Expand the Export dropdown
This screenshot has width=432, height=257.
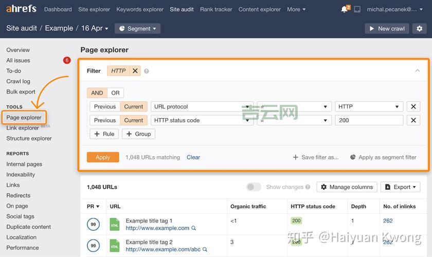click(x=401, y=187)
